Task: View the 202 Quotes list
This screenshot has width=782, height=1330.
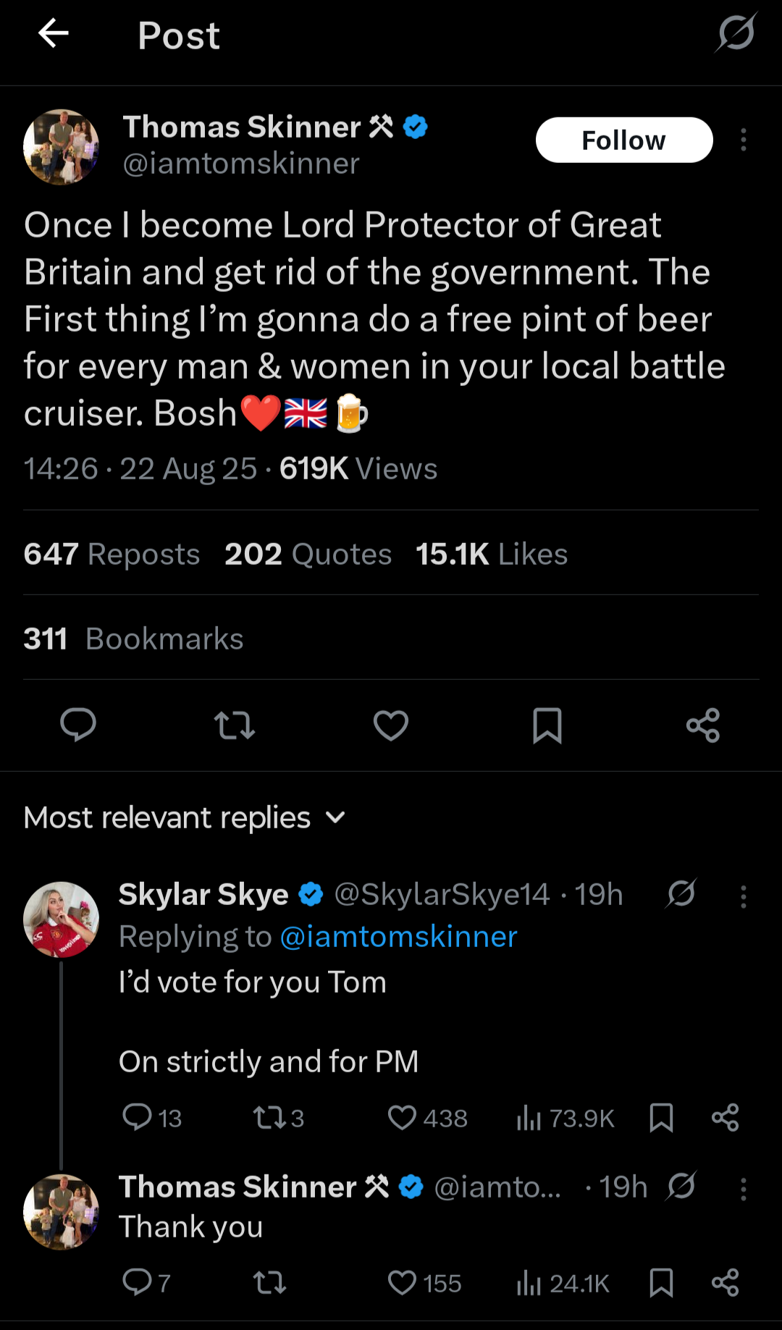Action: tap(308, 554)
